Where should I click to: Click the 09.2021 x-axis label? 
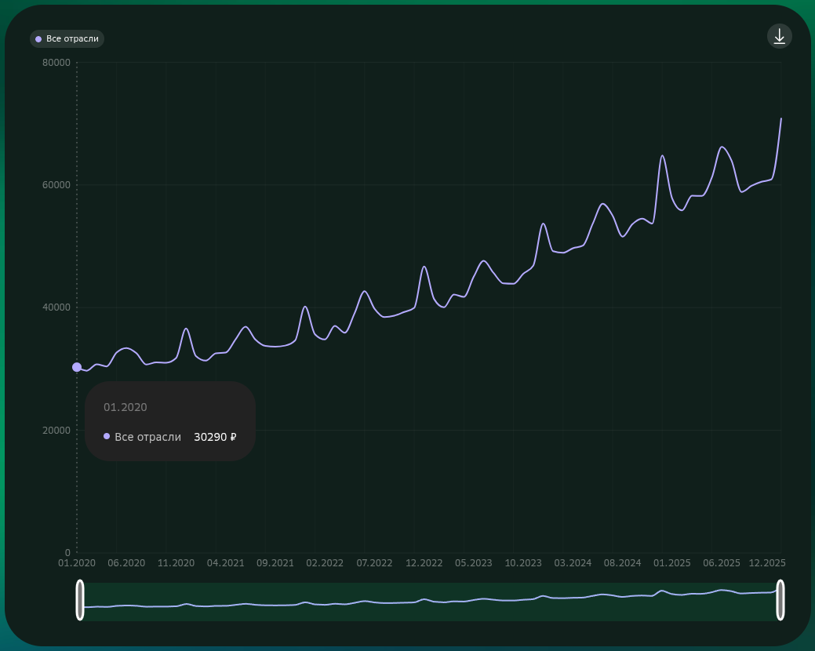click(275, 563)
